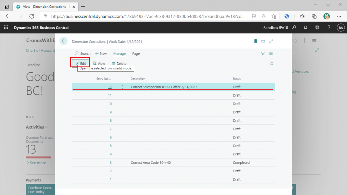Open the Page menu tab
This screenshot has width=347, height=195.
136,53
